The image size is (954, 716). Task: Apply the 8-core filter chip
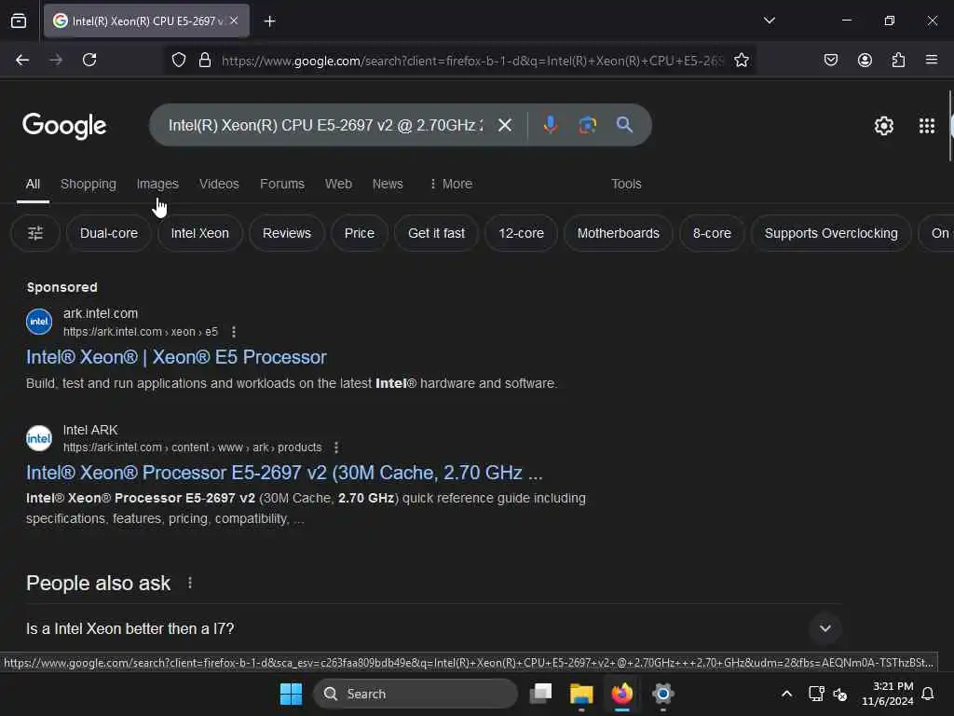point(712,233)
